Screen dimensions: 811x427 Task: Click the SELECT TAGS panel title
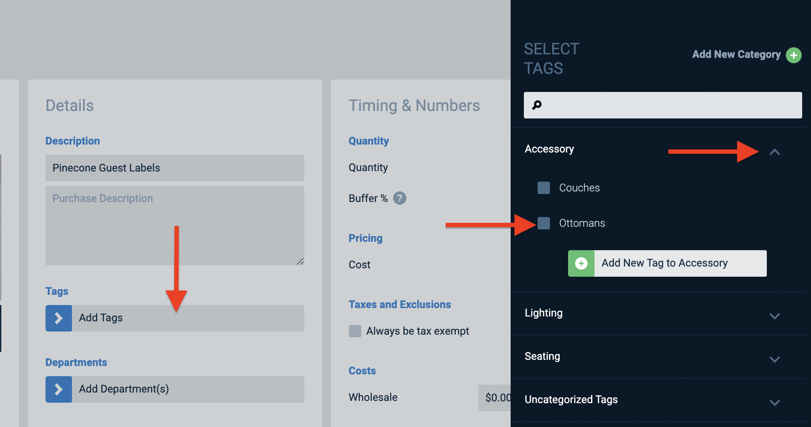552,58
